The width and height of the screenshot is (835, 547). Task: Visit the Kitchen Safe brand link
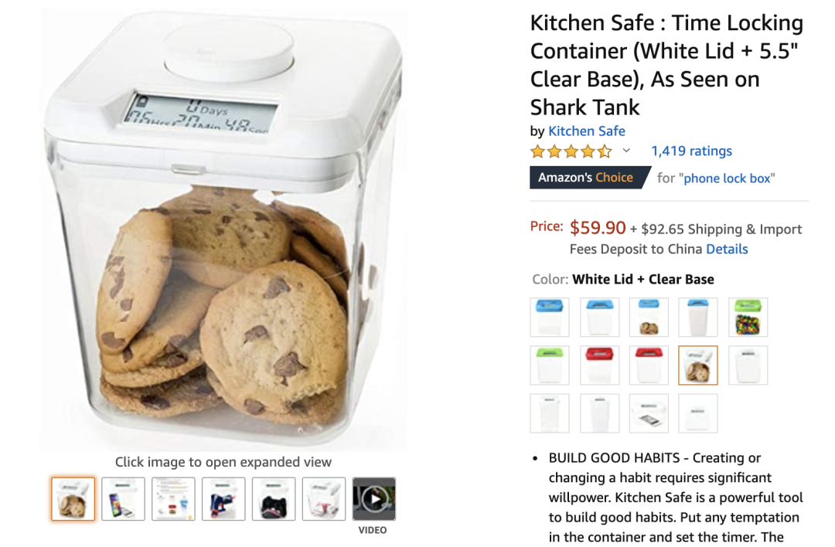tap(586, 131)
